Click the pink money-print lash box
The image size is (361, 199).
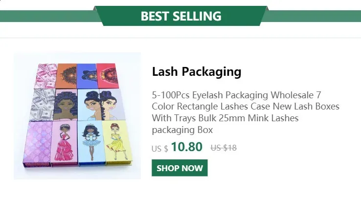click(45, 76)
